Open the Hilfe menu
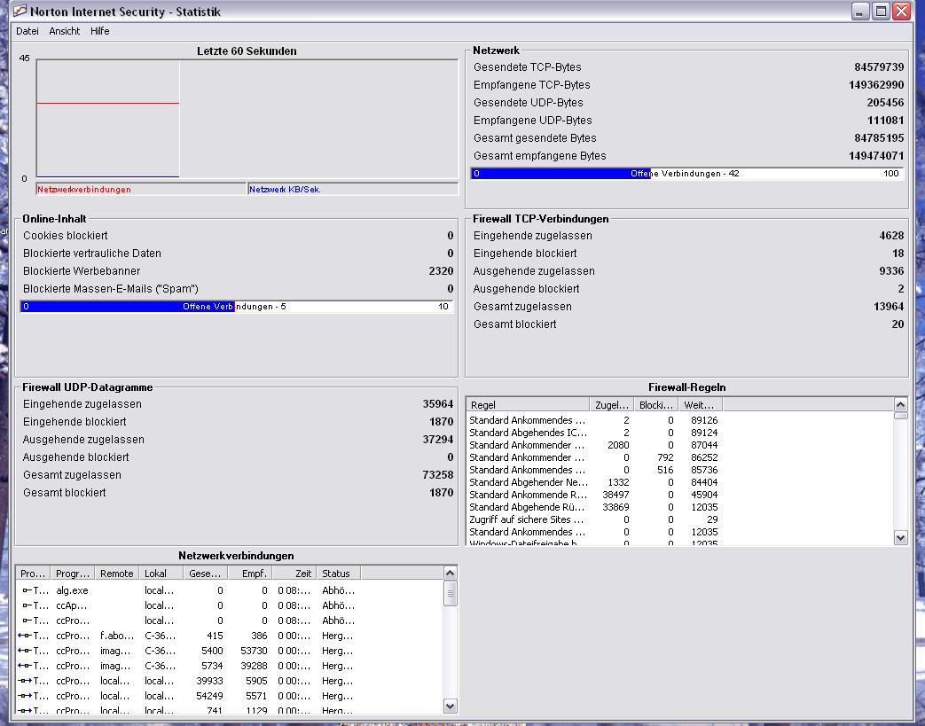Image resolution: width=925 pixels, height=726 pixels. (99, 31)
